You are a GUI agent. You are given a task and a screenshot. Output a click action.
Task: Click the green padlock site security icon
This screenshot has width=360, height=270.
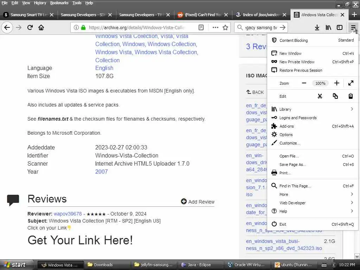(83, 27)
